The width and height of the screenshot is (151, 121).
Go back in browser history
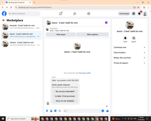click(3, 8)
